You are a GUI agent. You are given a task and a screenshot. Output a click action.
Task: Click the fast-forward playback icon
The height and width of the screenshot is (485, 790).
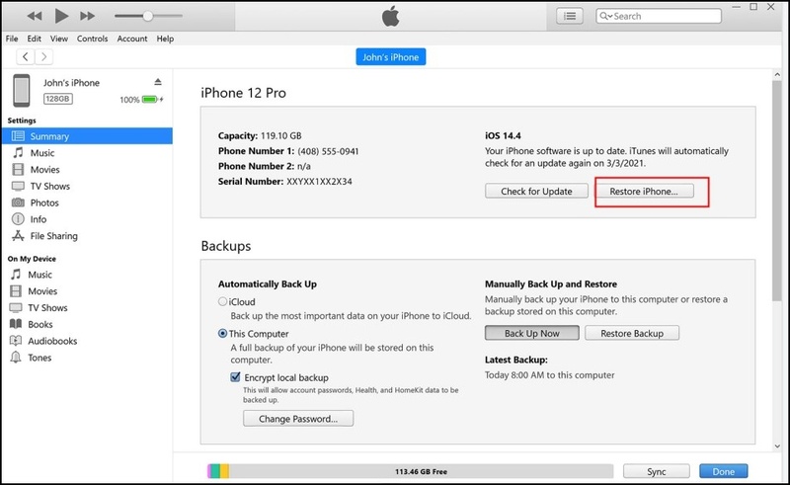coord(87,16)
